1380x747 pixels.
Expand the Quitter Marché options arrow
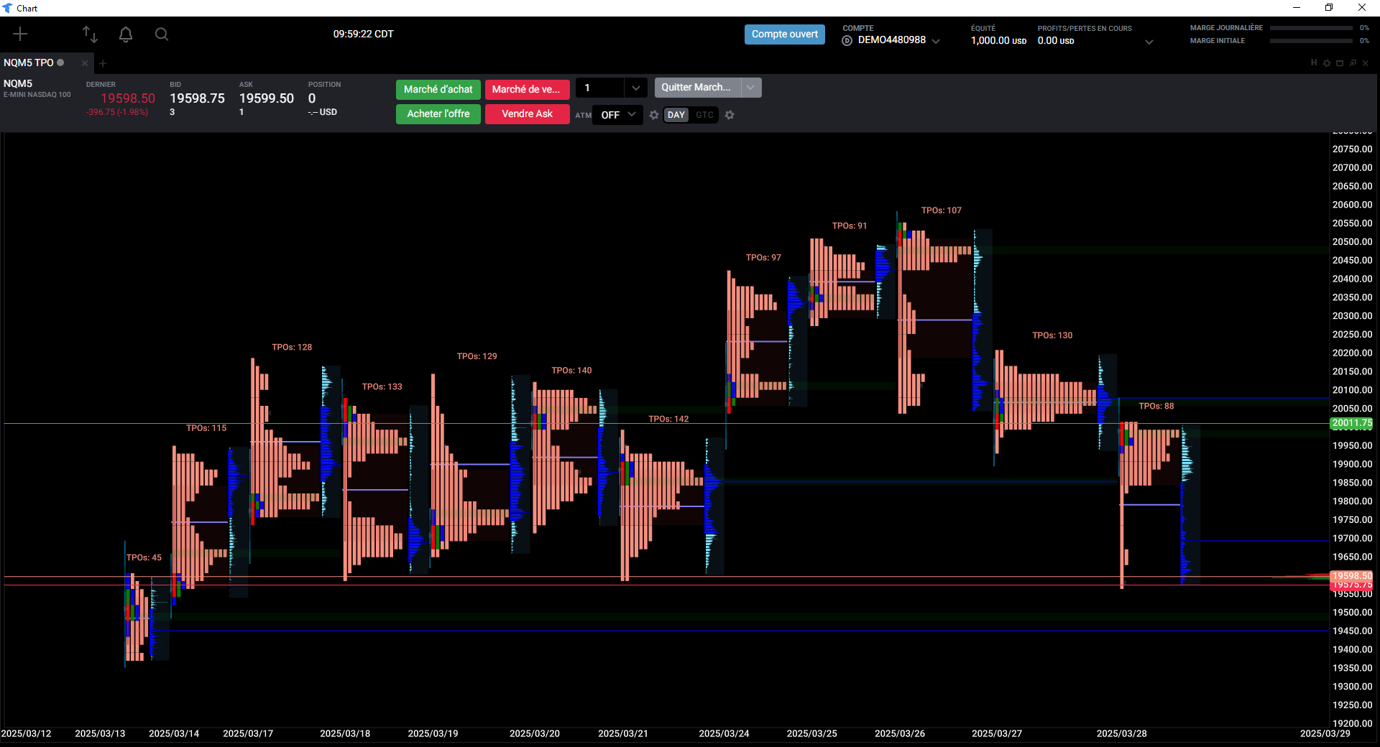[x=750, y=88]
